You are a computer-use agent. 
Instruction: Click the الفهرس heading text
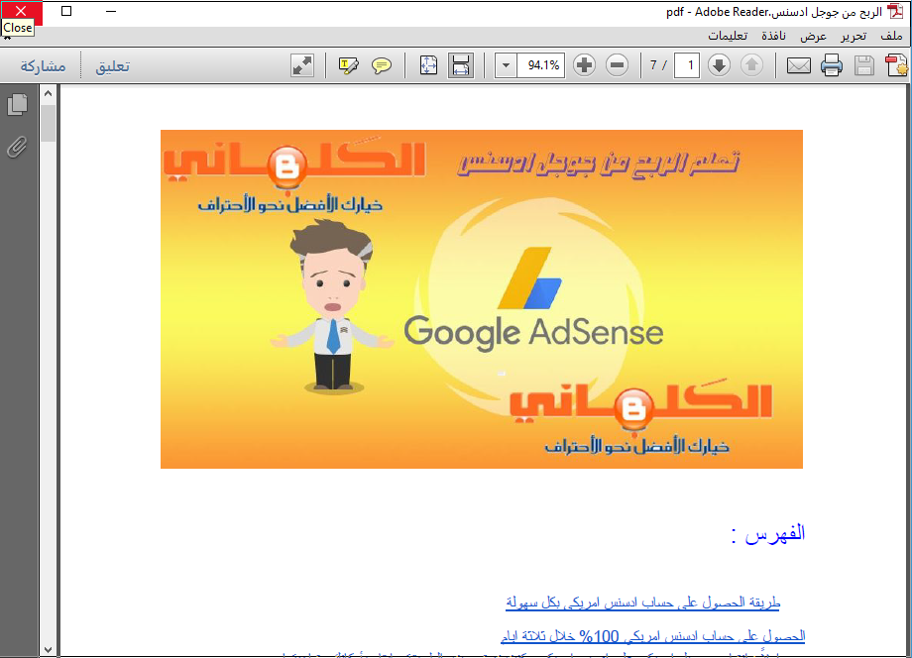click(x=768, y=533)
